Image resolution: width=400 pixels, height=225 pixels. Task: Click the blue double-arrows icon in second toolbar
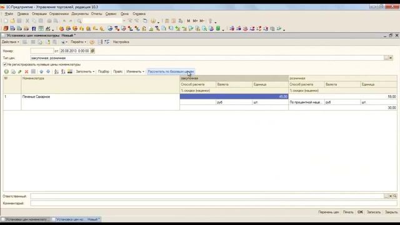(34, 29)
